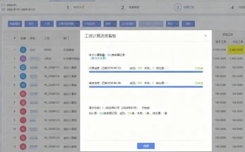245x152 pixels.
Task: Tick the checkbox for row 2
Action: (7, 59)
